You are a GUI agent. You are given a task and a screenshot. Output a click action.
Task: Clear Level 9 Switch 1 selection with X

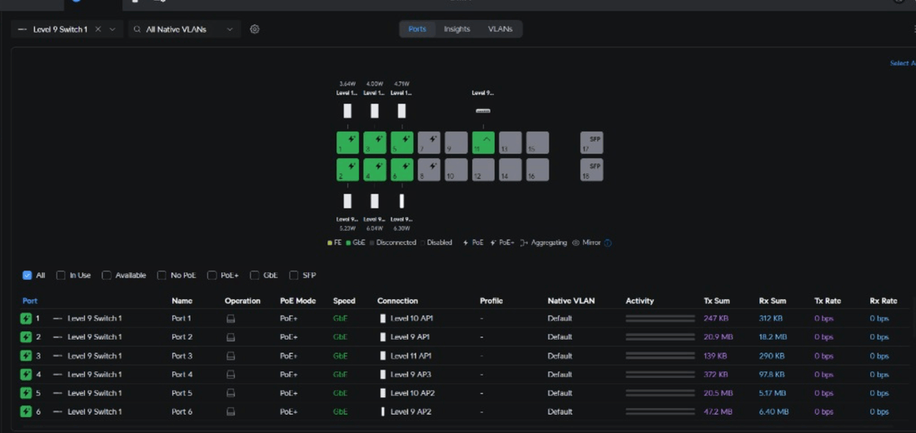(97, 29)
